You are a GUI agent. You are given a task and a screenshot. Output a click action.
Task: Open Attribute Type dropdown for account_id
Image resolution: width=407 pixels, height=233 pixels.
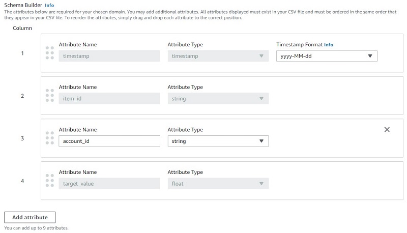pos(218,141)
